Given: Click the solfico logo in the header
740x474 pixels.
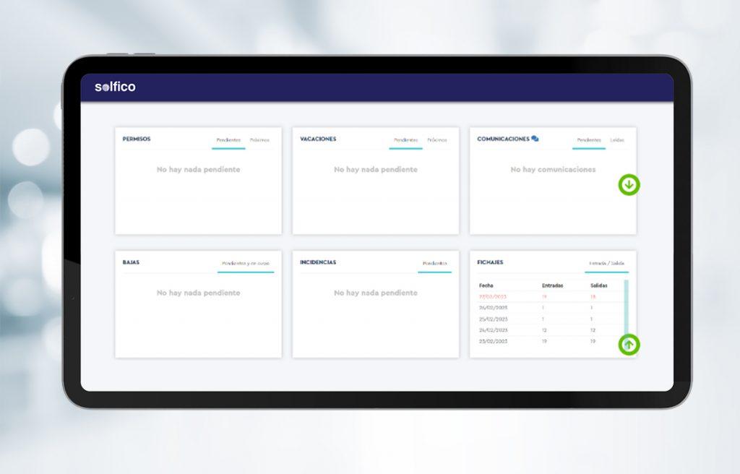Looking at the screenshot, I should [116, 87].
